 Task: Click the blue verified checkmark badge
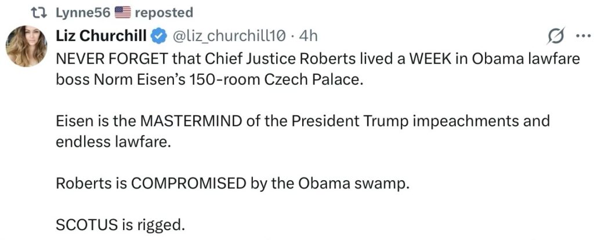coord(157,37)
